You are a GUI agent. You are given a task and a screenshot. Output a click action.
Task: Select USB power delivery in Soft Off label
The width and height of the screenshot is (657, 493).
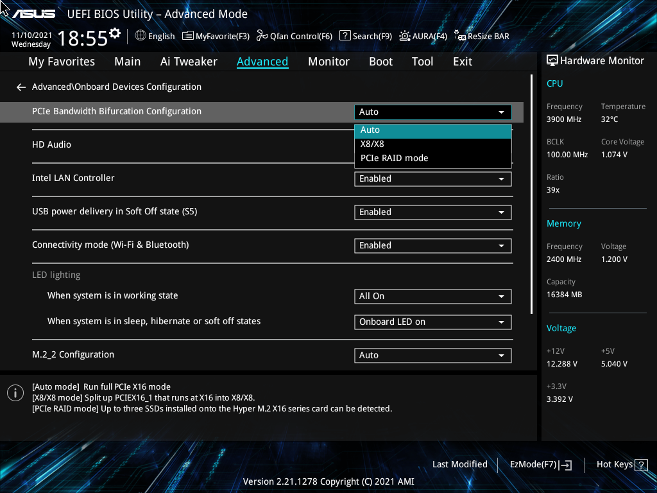(114, 212)
